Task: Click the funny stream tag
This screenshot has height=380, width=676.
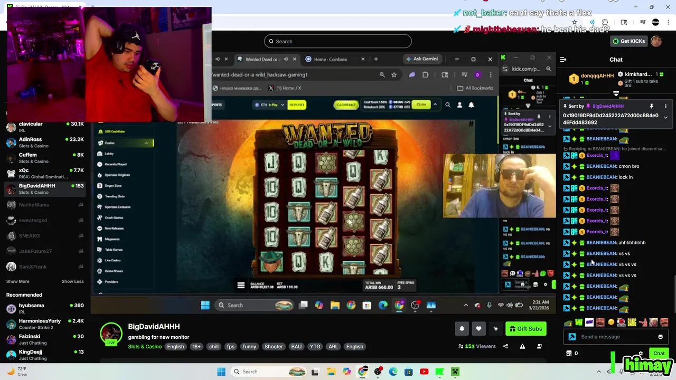Action: point(249,347)
